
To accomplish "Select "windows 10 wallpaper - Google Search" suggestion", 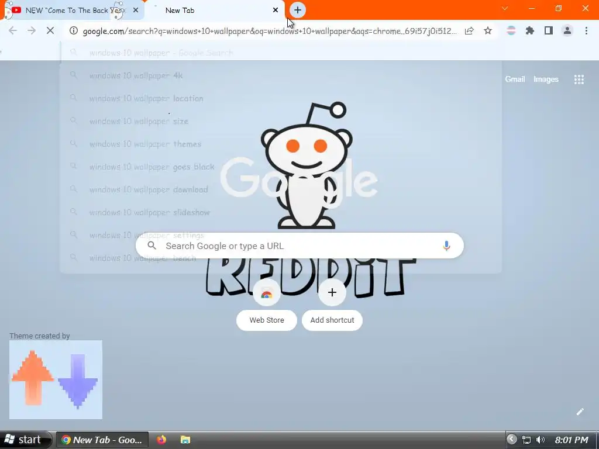I will [x=280, y=53].
